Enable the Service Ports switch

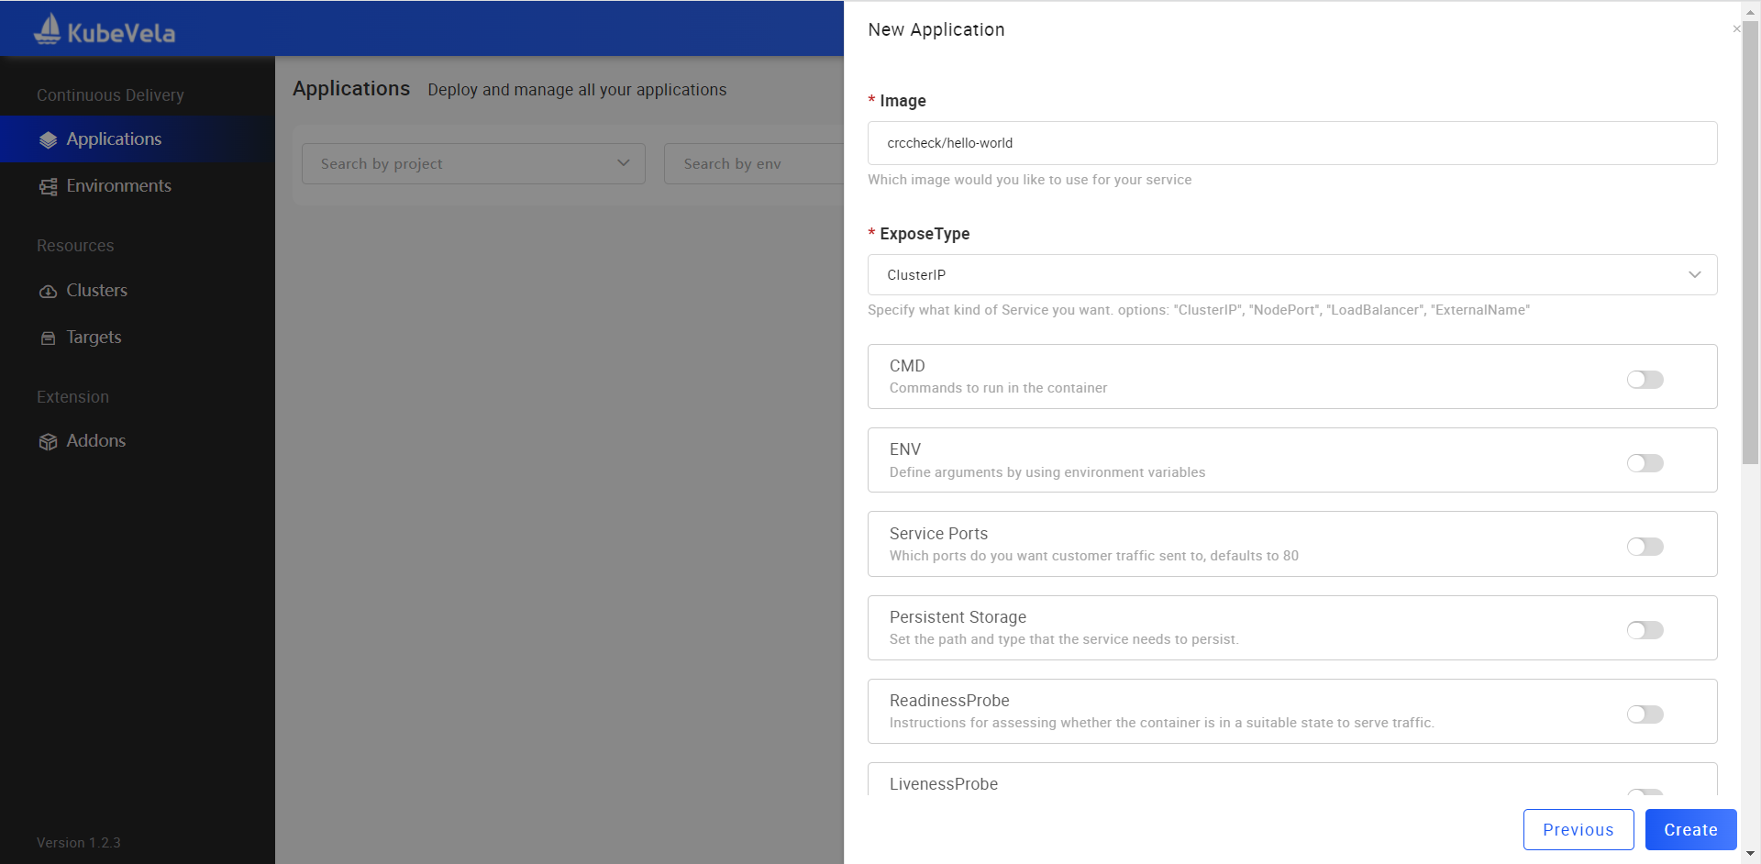(1645, 547)
